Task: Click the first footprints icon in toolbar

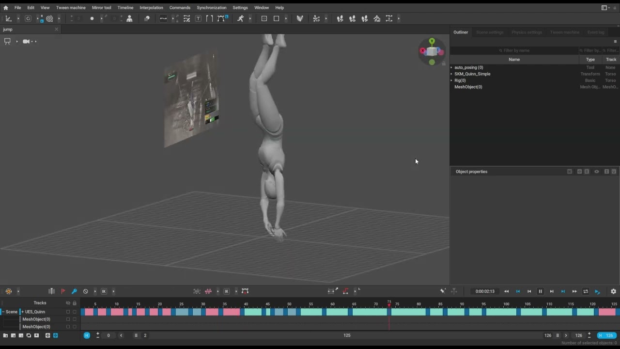Action: (340, 18)
